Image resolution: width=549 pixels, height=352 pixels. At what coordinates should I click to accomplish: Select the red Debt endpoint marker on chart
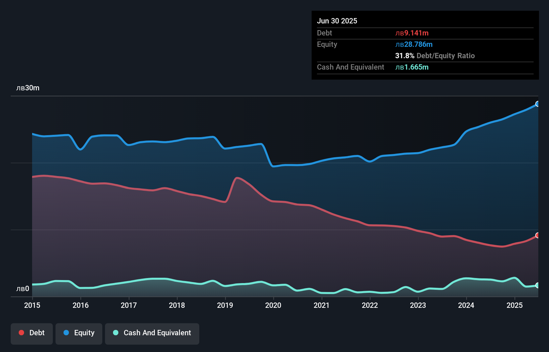[538, 236]
